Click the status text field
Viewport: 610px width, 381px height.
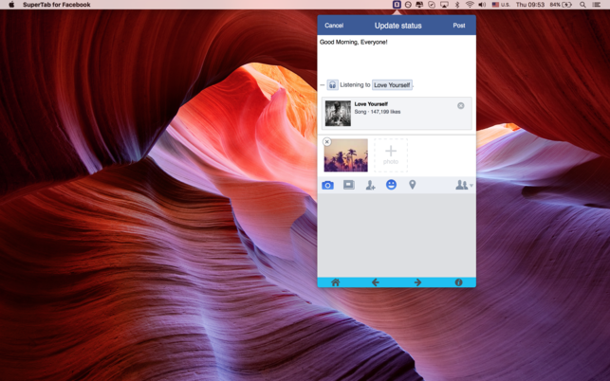click(x=397, y=56)
